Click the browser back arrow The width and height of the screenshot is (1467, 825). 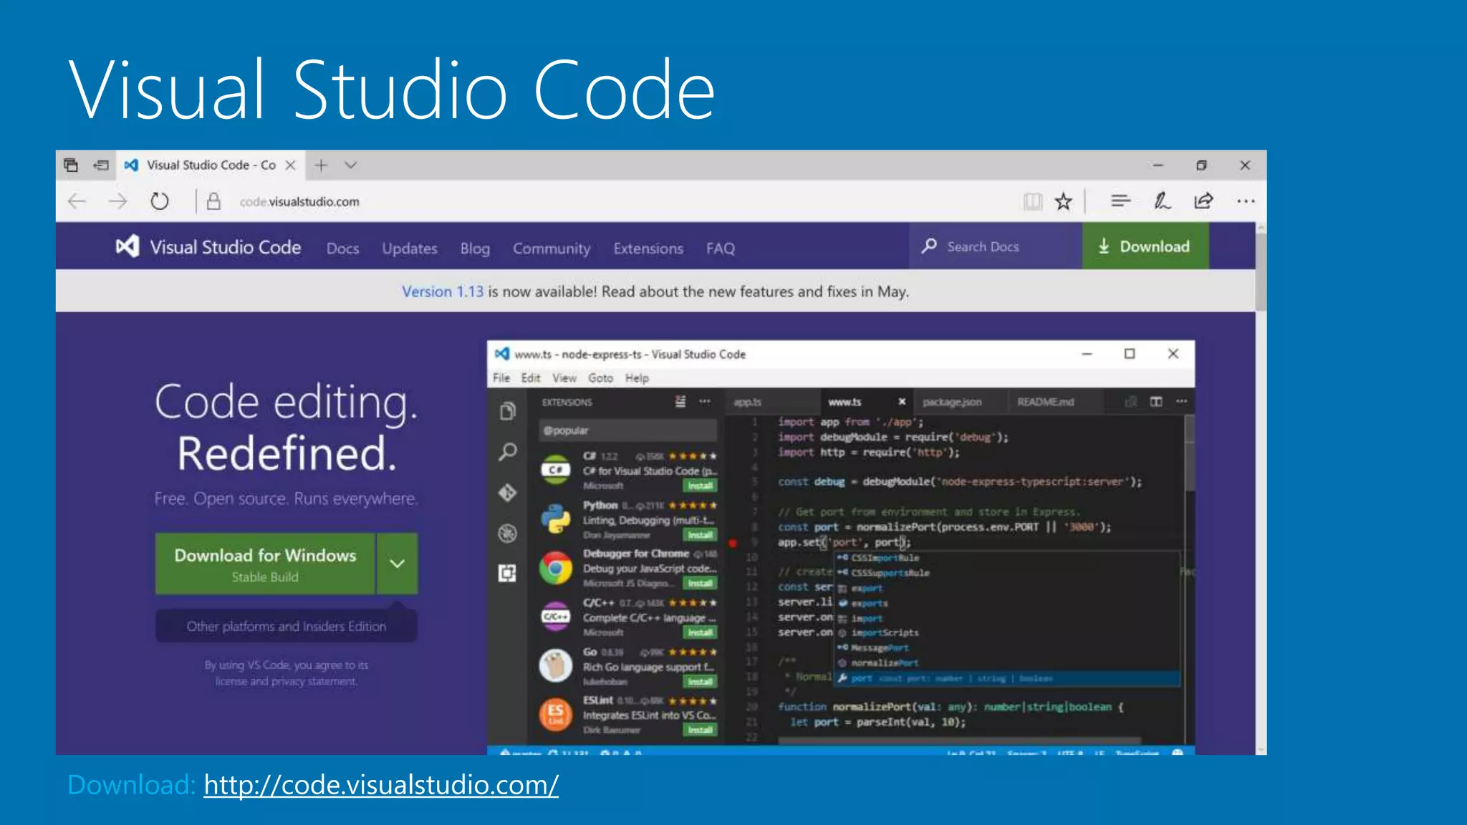pos(77,201)
